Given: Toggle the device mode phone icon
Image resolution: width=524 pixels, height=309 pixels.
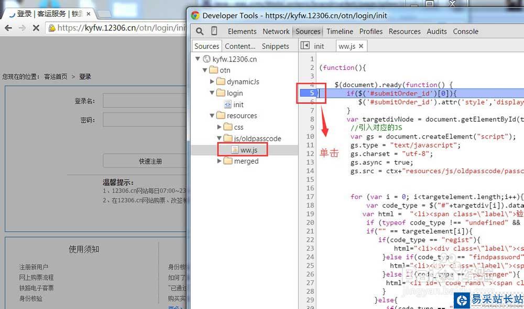Looking at the screenshot, I should click(x=214, y=31).
